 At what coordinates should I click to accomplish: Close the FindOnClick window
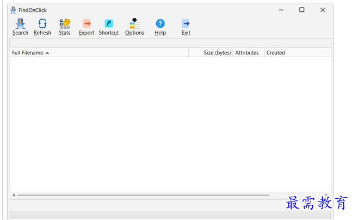[323, 10]
